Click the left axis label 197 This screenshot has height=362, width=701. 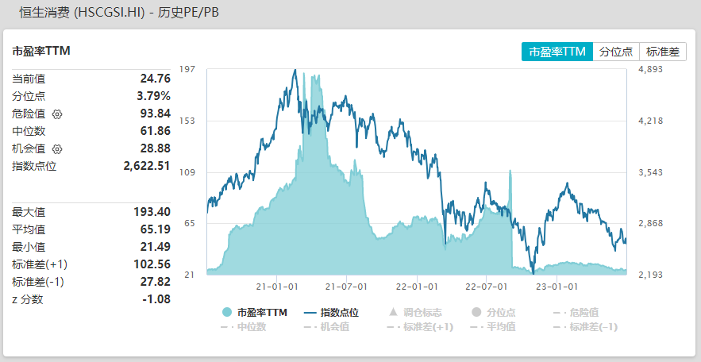(x=186, y=69)
